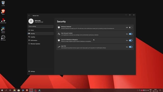
Task: Open the Recycle Bin desktop icon
Action: click(x=3, y=3)
